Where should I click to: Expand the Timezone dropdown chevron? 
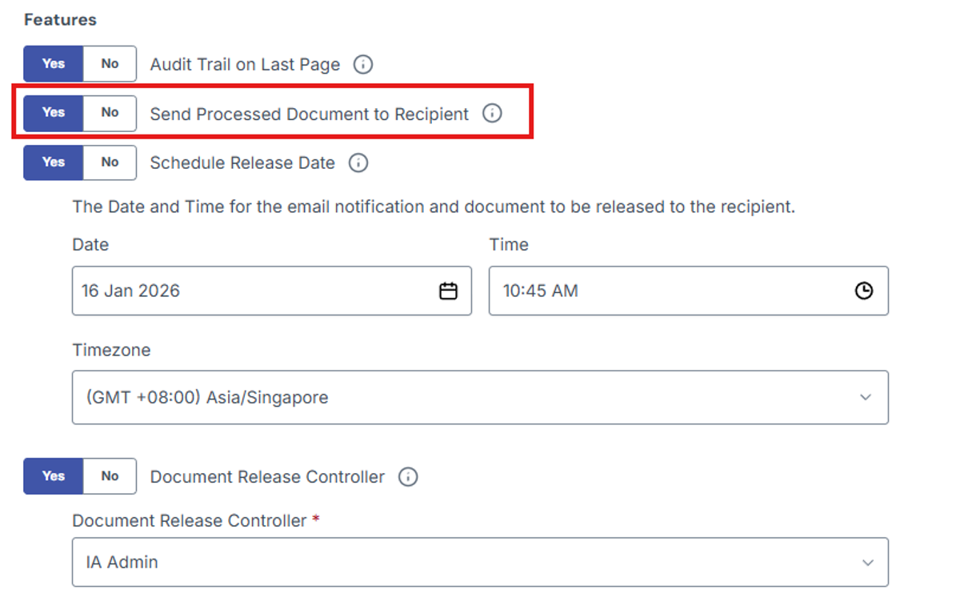point(865,398)
